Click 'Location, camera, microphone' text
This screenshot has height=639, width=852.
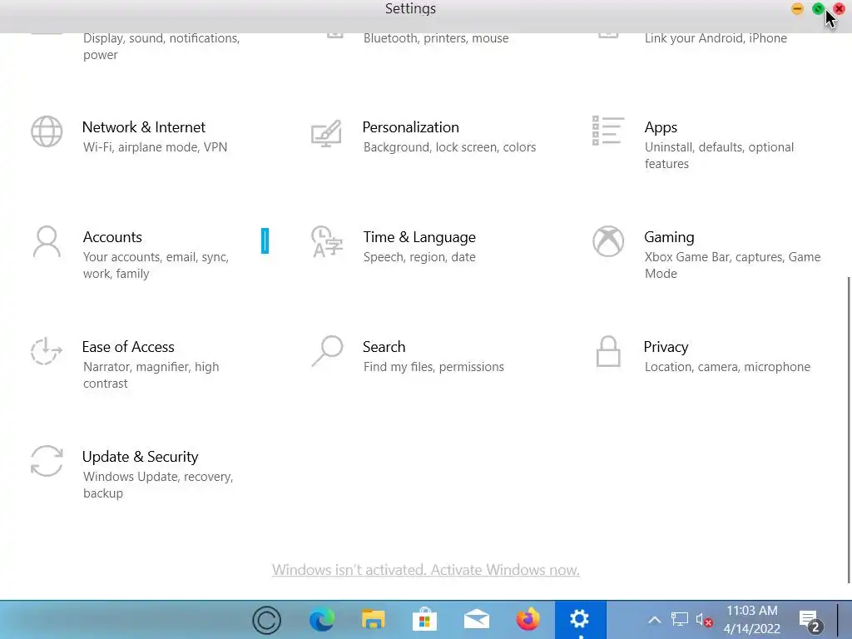(727, 367)
